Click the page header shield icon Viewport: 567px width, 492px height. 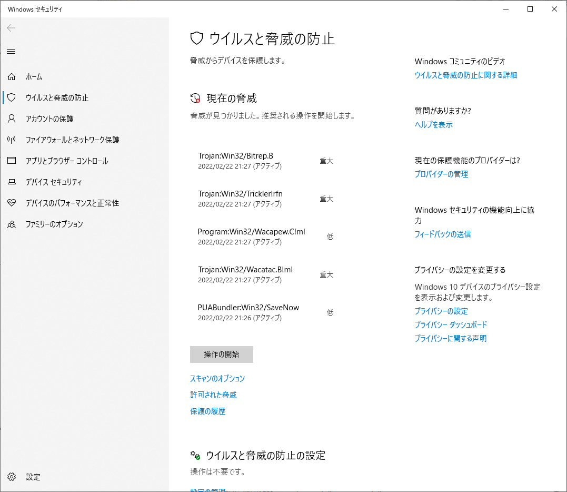pyautogui.click(x=197, y=38)
